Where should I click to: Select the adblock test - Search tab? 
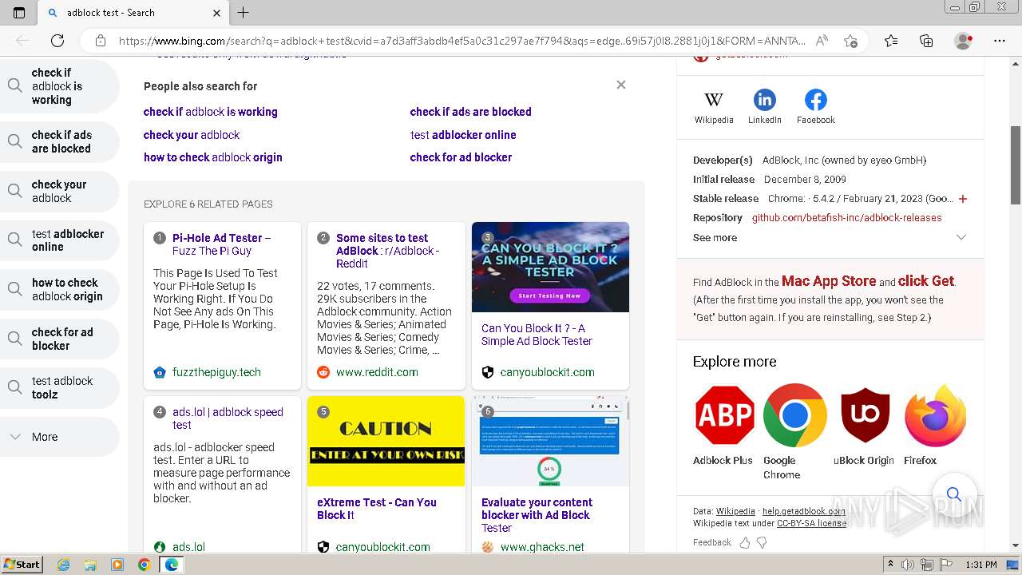tap(133, 13)
